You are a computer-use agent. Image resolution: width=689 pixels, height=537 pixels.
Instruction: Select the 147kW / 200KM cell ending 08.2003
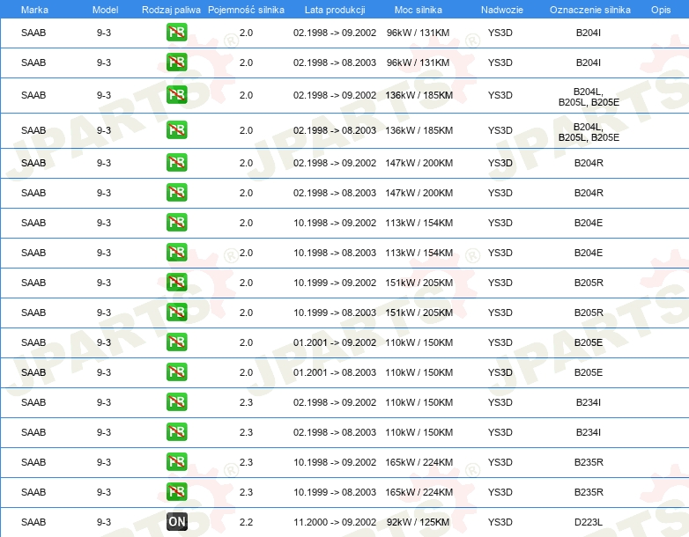point(419,193)
